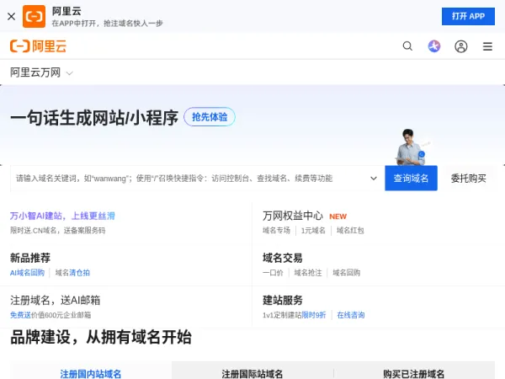This screenshot has width=505, height=379.
Task: Click the 委托购买 button
Action: point(468,179)
